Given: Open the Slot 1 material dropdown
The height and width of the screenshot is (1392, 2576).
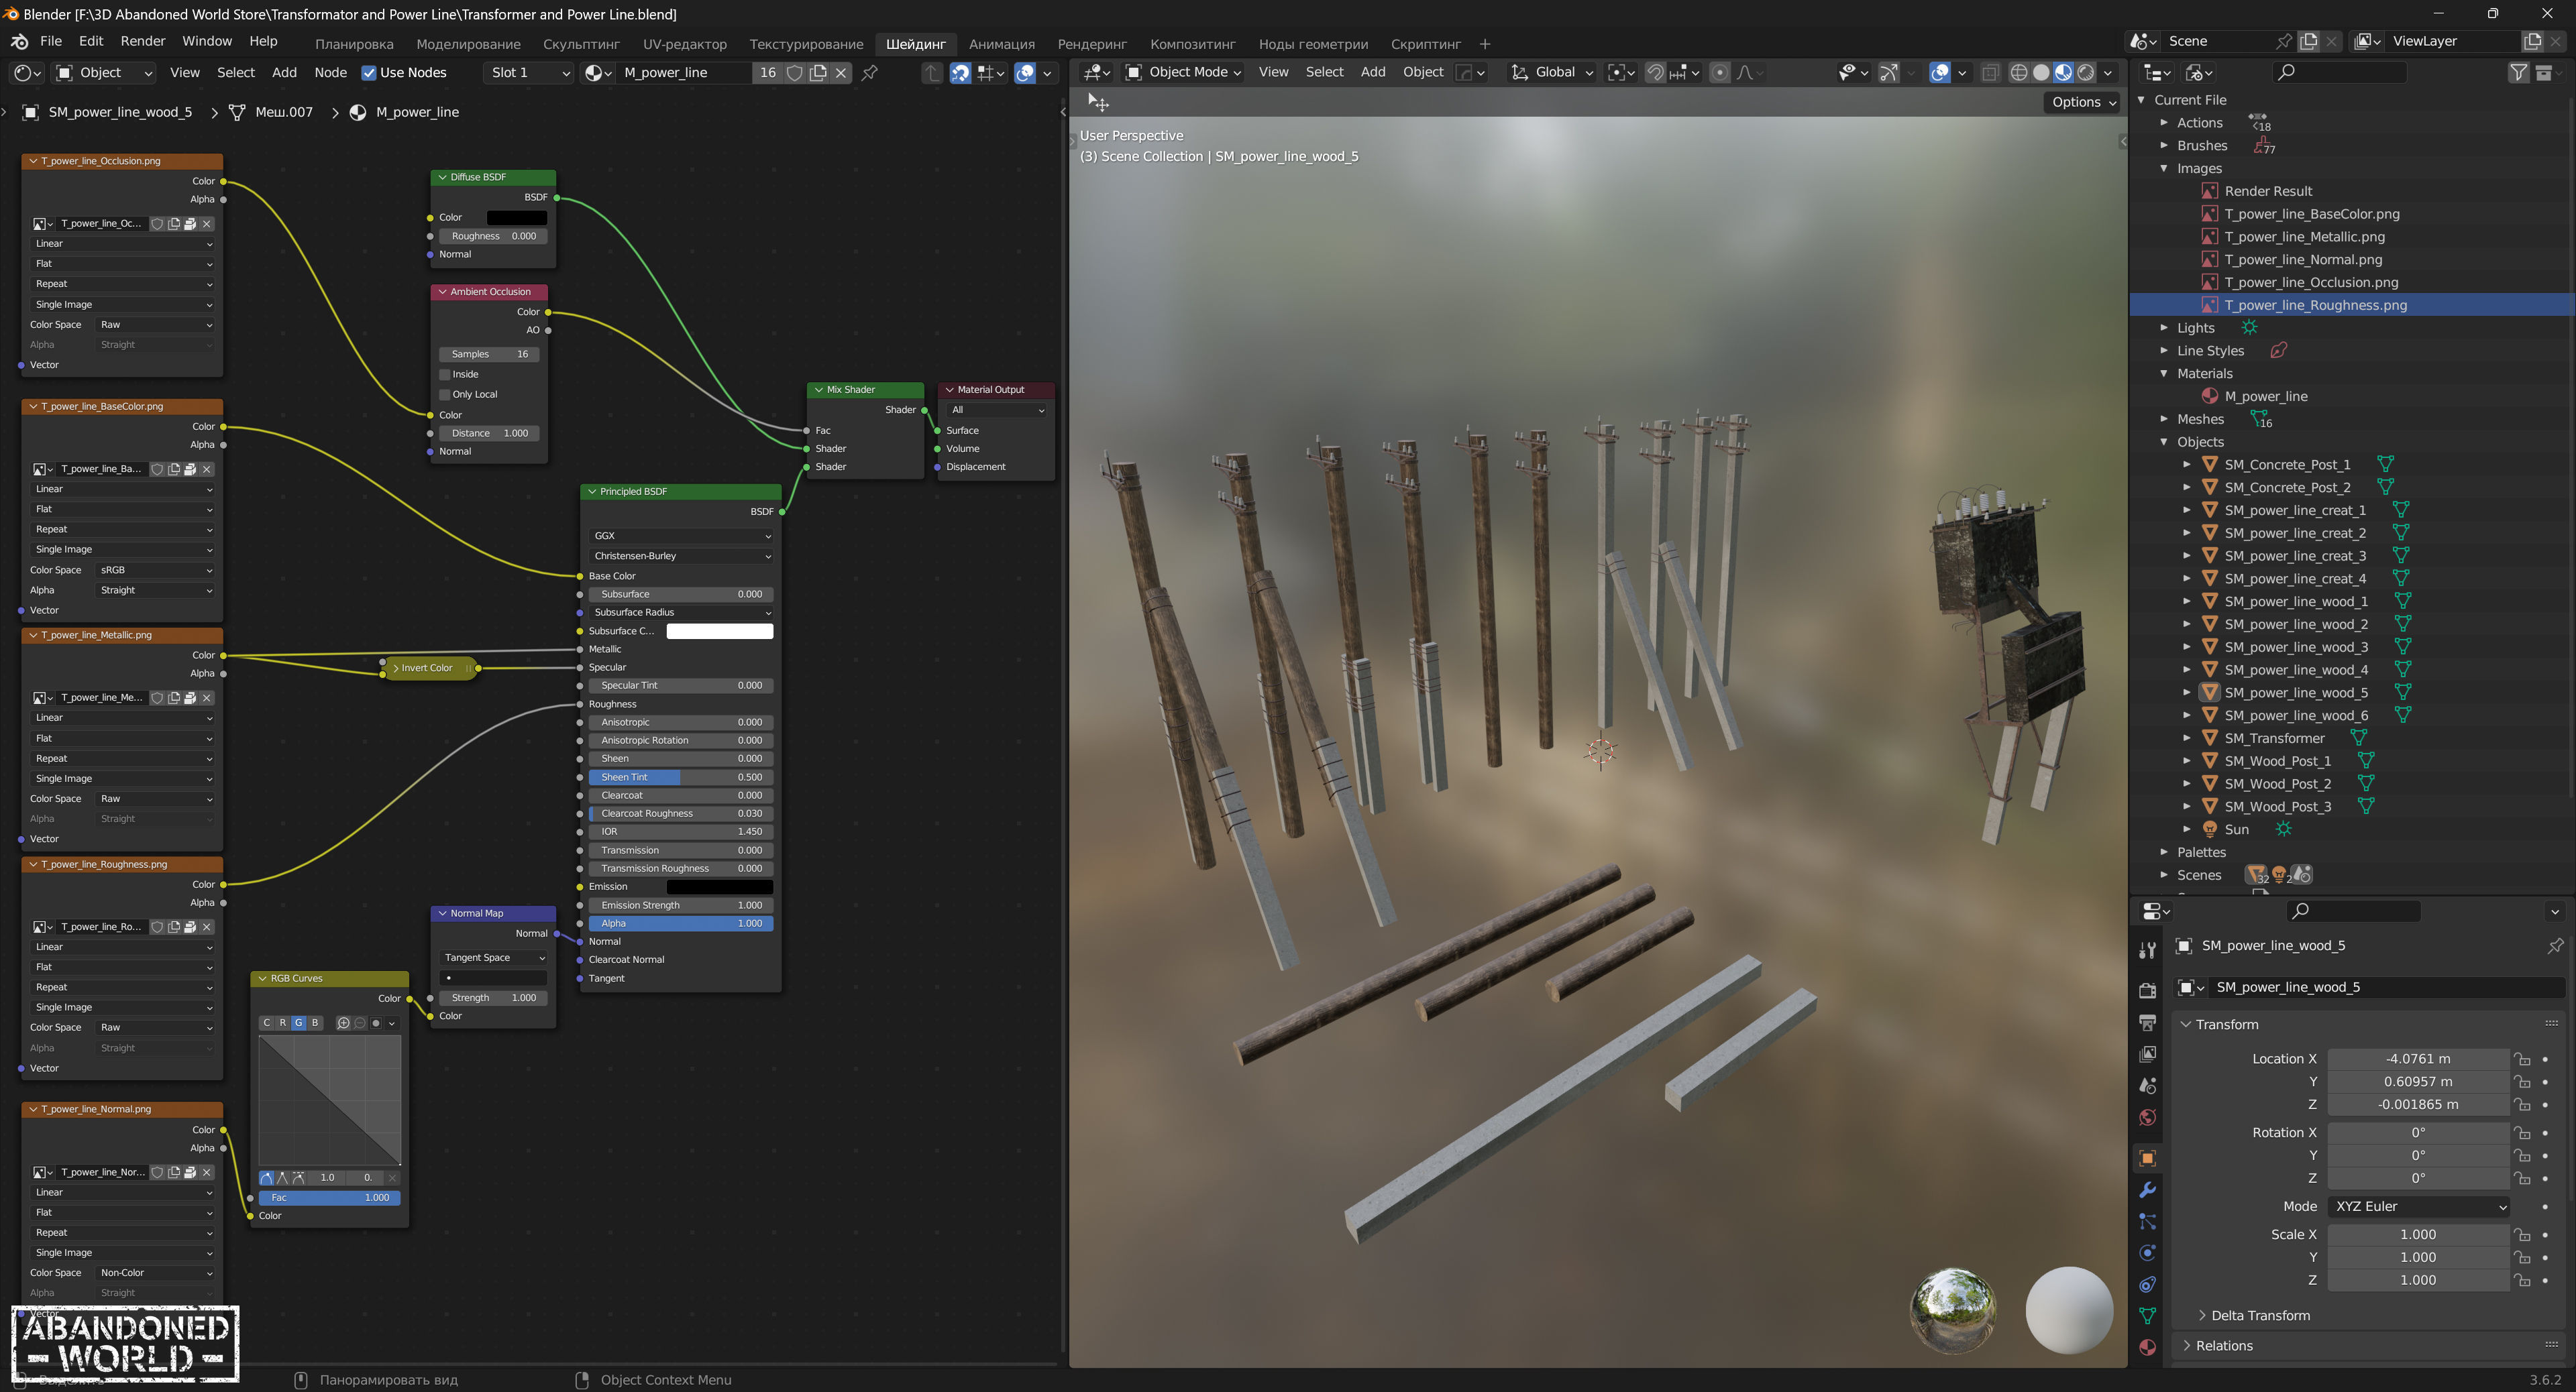Looking at the screenshot, I should pos(529,72).
